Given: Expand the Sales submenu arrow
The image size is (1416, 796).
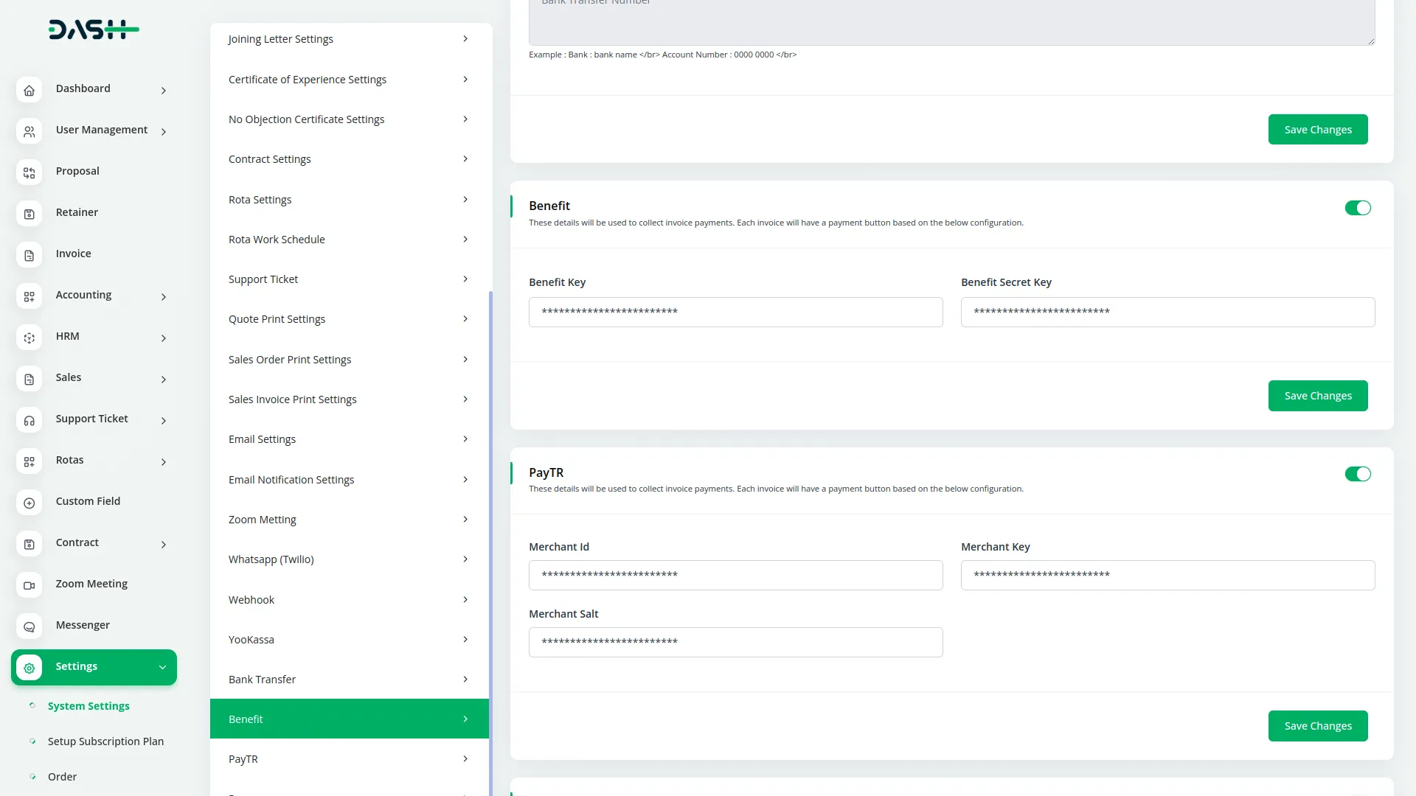Looking at the screenshot, I should point(164,379).
